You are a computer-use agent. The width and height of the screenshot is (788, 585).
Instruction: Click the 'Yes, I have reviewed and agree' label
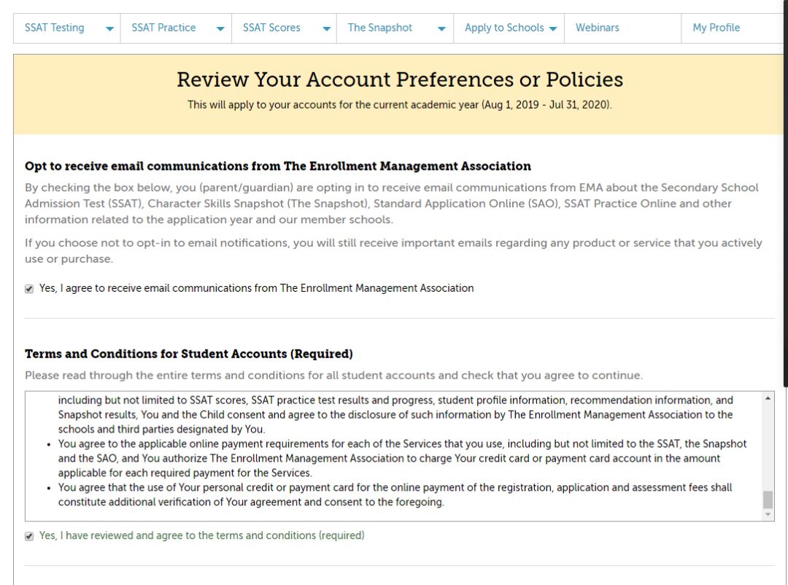pyautogui.click(x=201, y=535)
